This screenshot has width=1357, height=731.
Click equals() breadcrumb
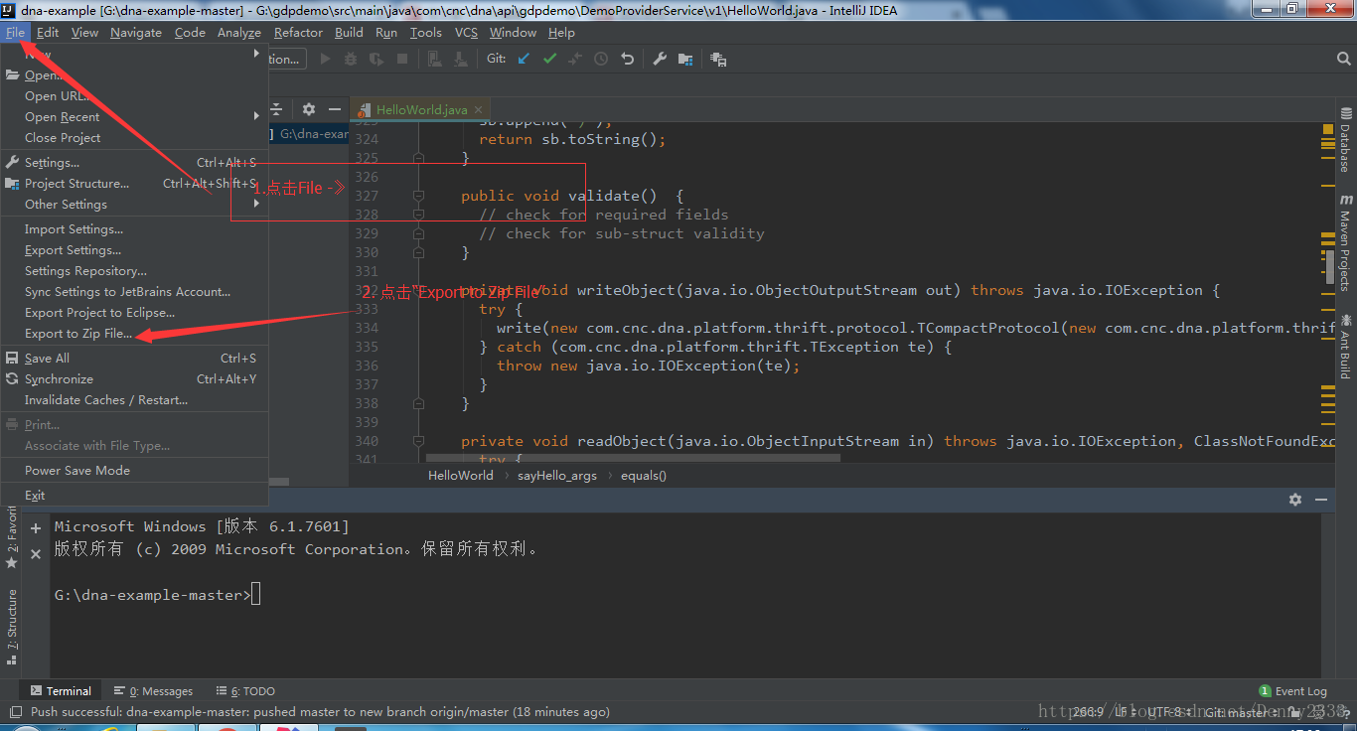pyautogui.click(x=644, y=476)
